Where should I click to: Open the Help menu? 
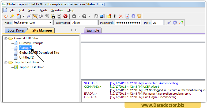pos(71,10)
